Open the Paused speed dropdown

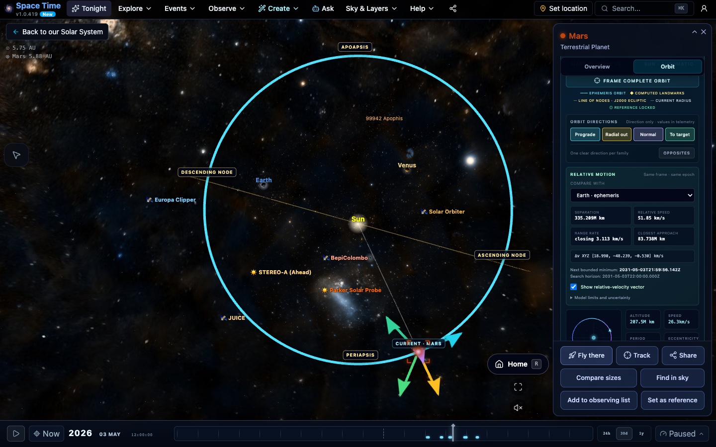681,434
